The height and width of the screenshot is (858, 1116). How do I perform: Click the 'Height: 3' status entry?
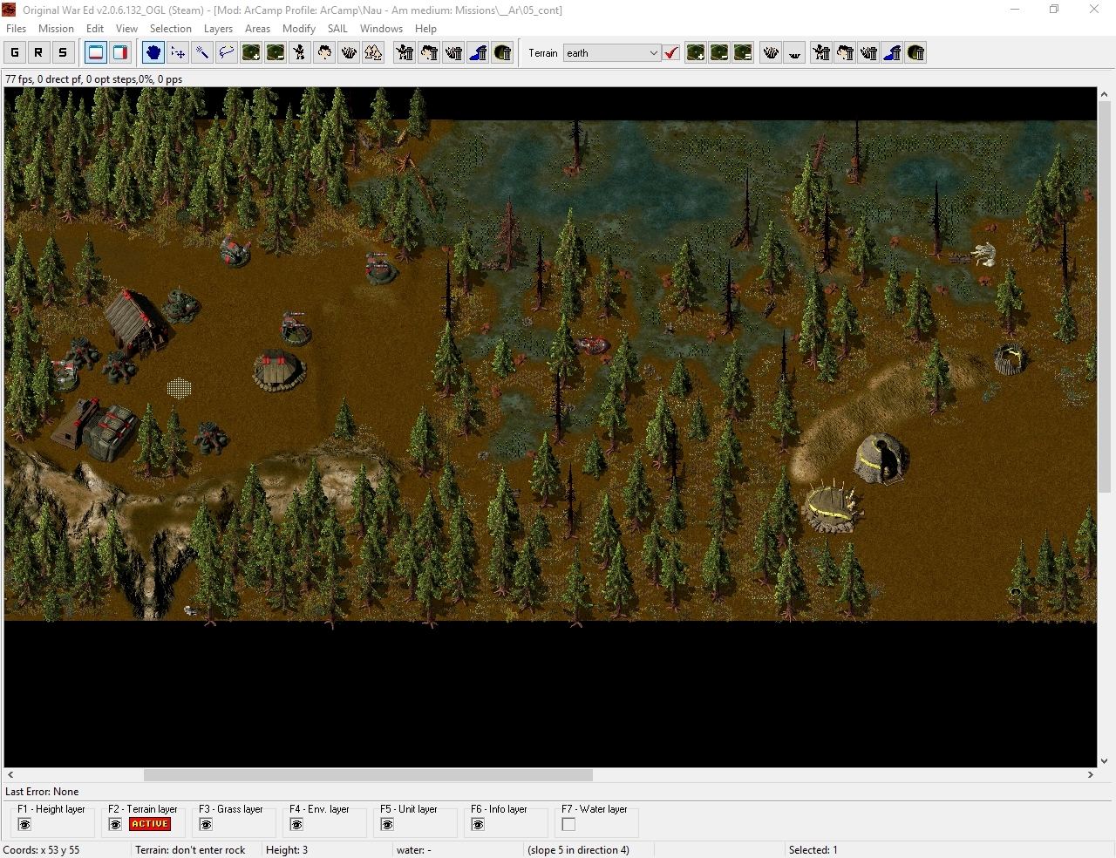click(287, 850)
